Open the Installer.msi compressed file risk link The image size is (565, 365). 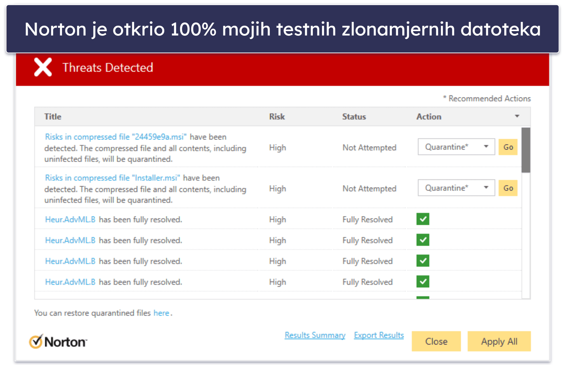pyautogui.click(x=112, y=178)
